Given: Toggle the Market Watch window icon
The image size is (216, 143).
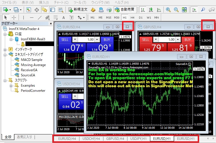Looking at the screenshot, I should coord(29,10).
